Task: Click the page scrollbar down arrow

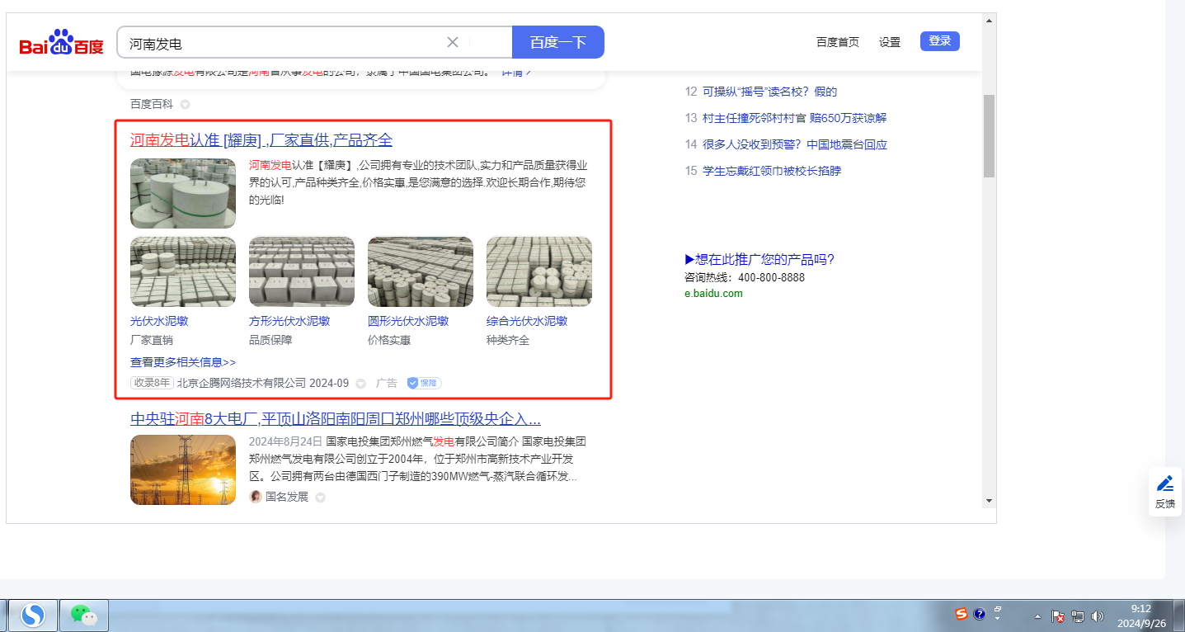Action: (x=989, y=500)
